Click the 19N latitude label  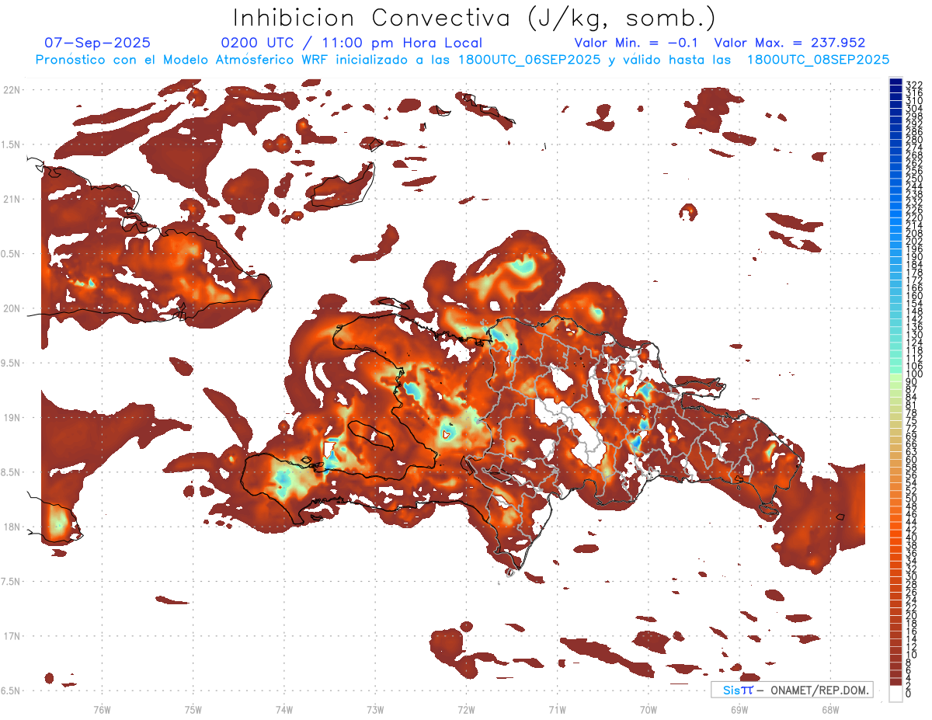pos(11,418)
